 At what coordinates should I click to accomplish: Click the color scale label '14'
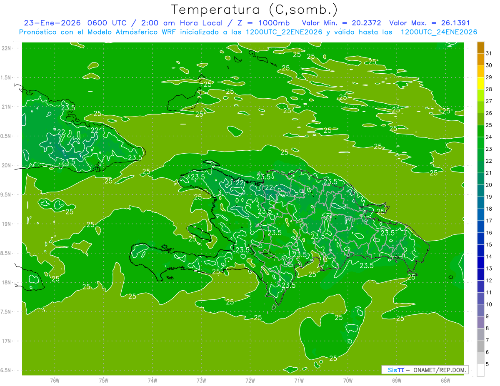point(489,257)
